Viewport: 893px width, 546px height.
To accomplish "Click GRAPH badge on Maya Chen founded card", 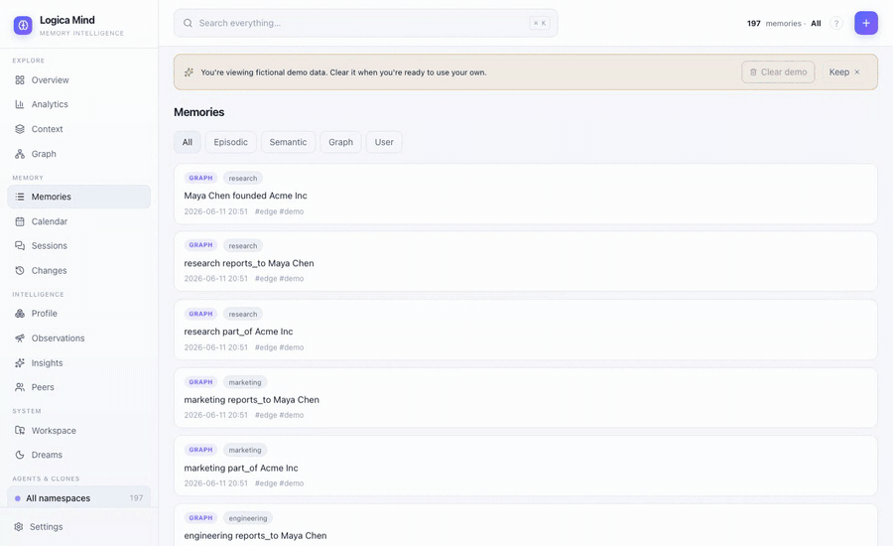I will 200,179.
